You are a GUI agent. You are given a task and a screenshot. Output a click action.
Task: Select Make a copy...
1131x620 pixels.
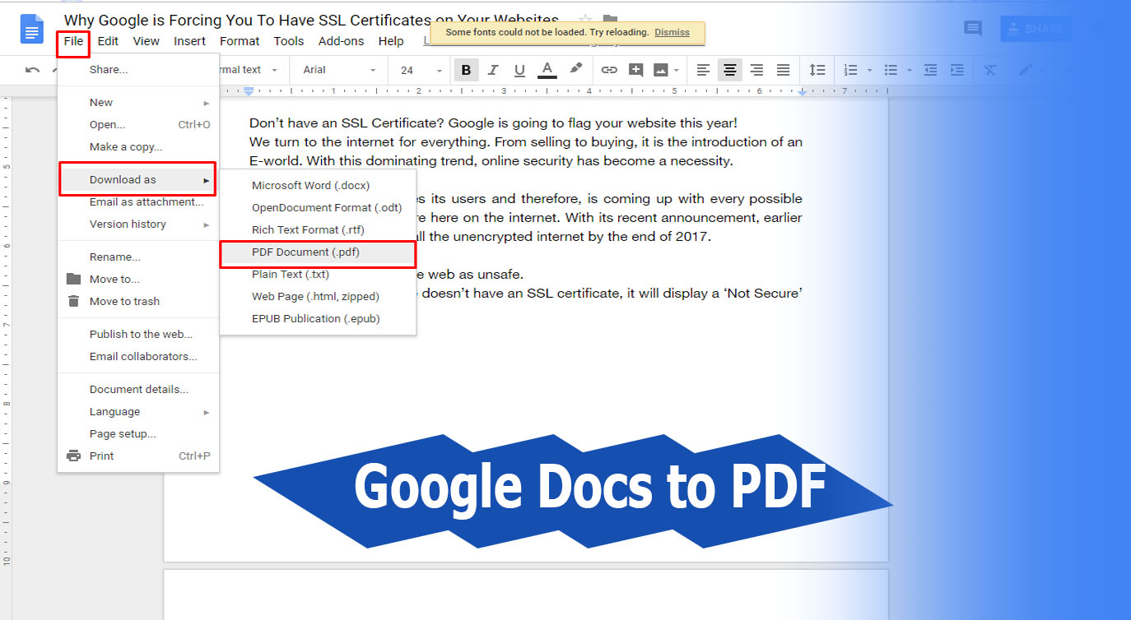(x=138, y=147)
